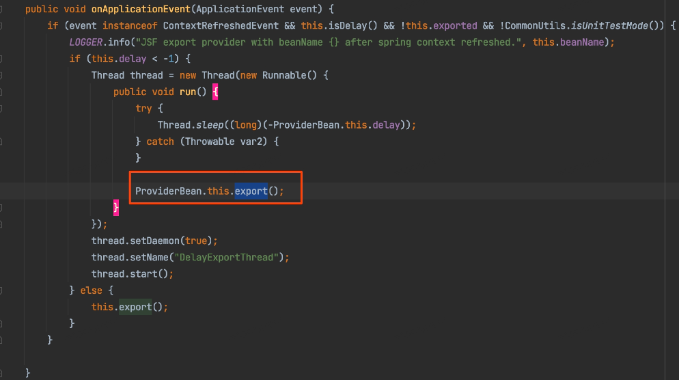The image size is (679, 380).
Task: Click export in the else-branch this.export()
Action: (135, 307)
